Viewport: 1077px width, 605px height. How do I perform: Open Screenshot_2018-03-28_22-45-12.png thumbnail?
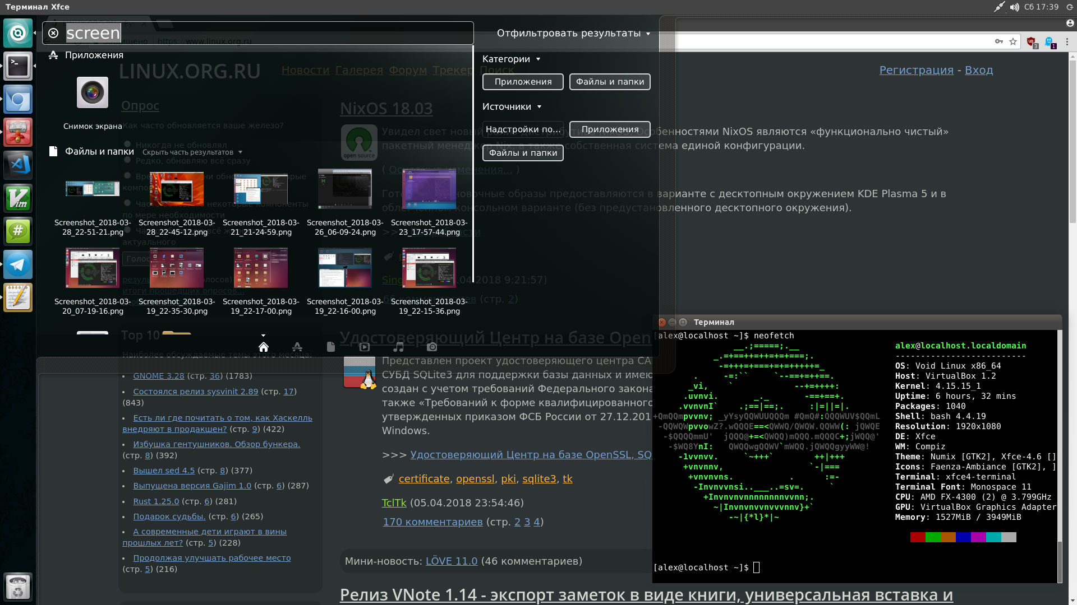pyautogui.click(x=177, y=189)
